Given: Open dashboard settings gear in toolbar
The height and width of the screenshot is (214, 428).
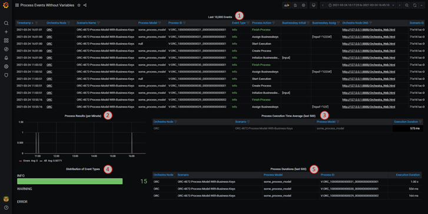Looking at the screenshot, I should 303,5.
